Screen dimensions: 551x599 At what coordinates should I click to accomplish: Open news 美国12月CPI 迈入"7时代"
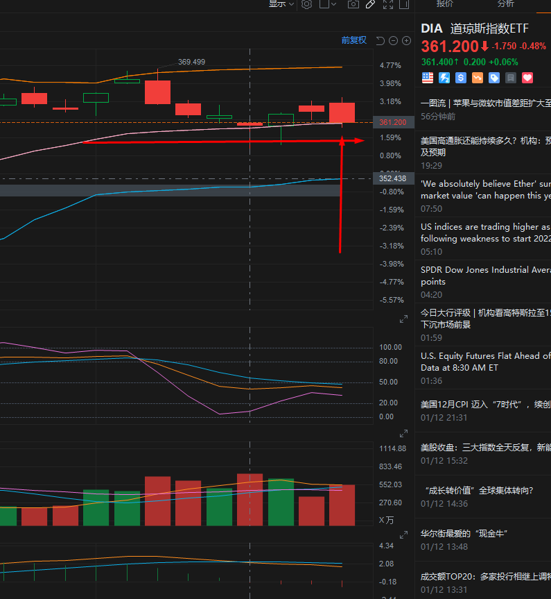coord(483,411)
